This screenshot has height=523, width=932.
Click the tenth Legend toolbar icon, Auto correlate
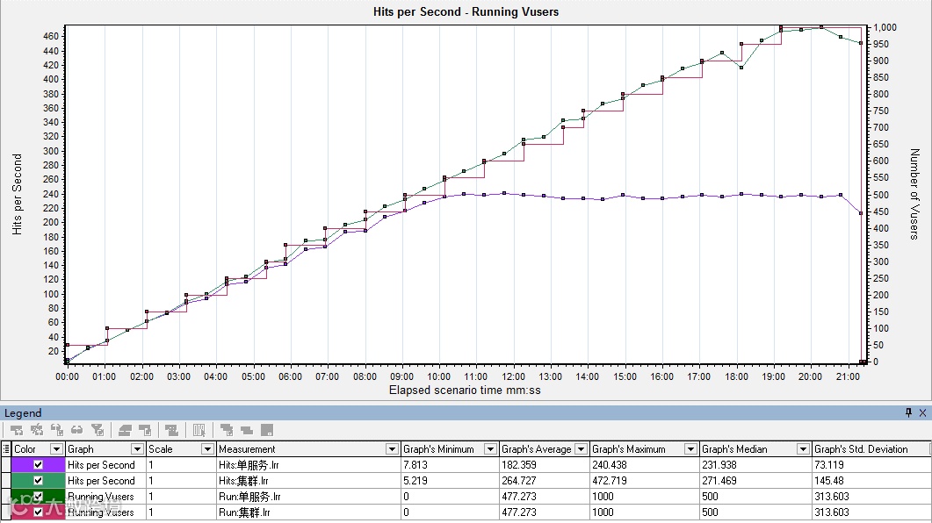click(227, 430)
